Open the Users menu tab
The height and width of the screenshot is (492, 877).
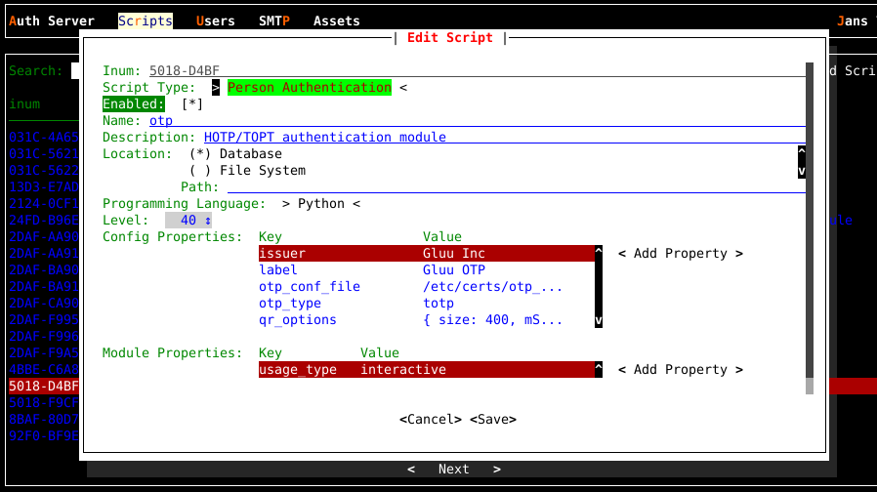pos(216,20)
